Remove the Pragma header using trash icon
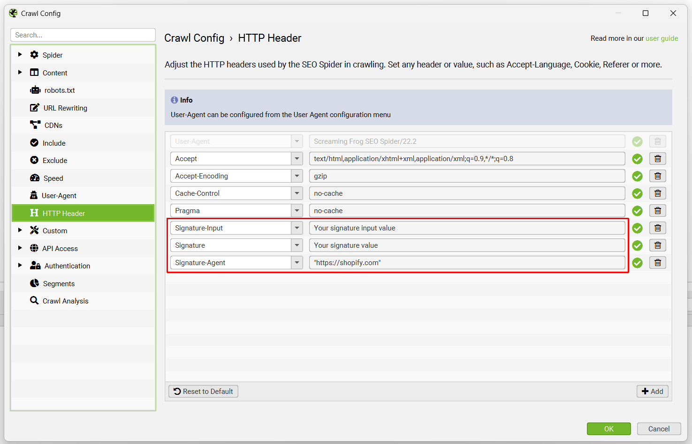This screenshot has height=444, width=692. click(x=657, y=211)
